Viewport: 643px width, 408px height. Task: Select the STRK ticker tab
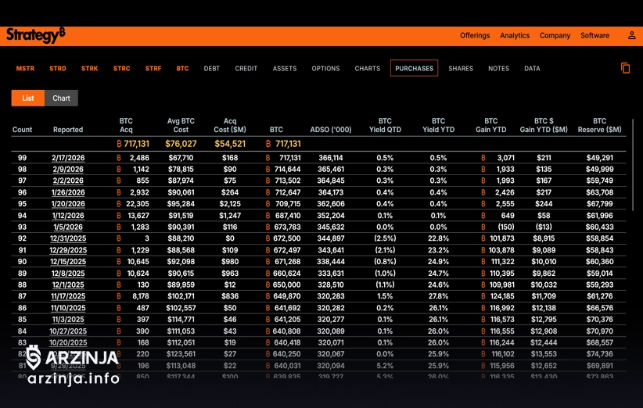point(89,69)
